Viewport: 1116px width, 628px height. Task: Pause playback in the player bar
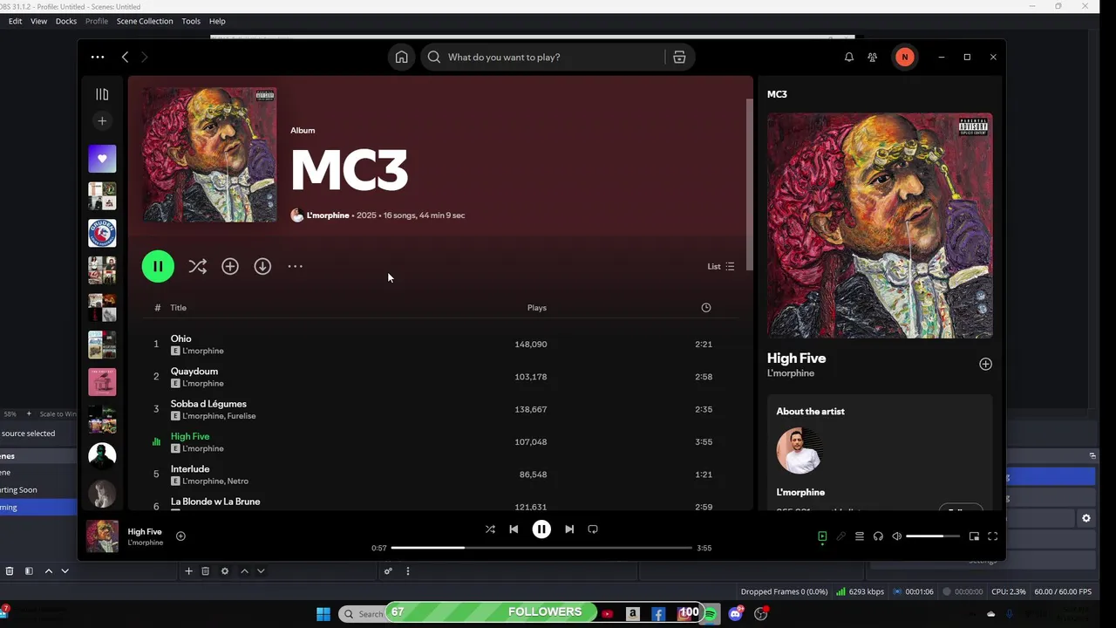541,529
